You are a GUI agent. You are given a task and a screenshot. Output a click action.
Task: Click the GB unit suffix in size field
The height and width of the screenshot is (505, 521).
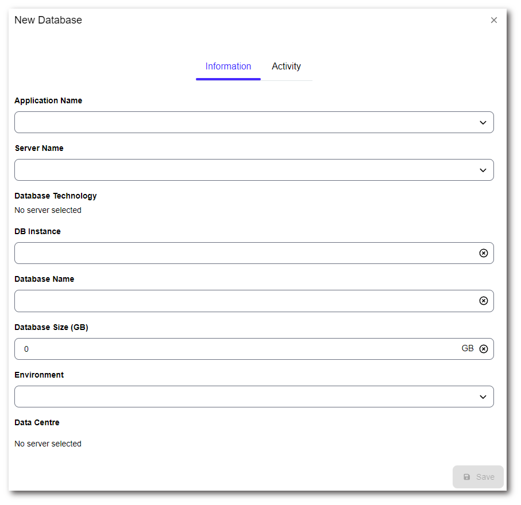point(468,348)
